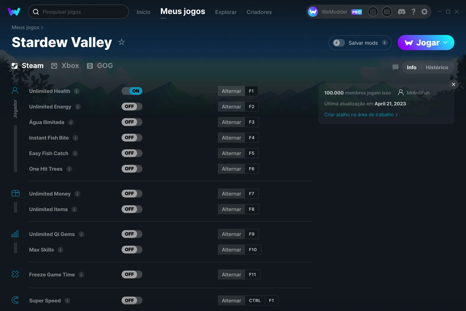Click inside the Pesquisar jogos search field
This screenshot has width=466, height=311.
pos(78,12)
